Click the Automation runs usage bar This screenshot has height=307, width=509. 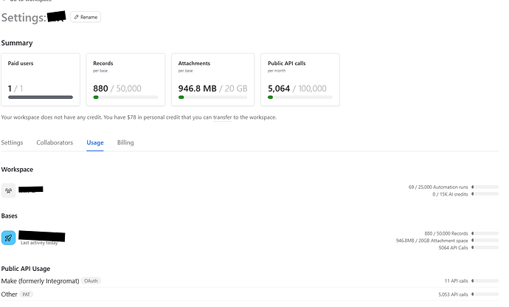tap(485, 187)
